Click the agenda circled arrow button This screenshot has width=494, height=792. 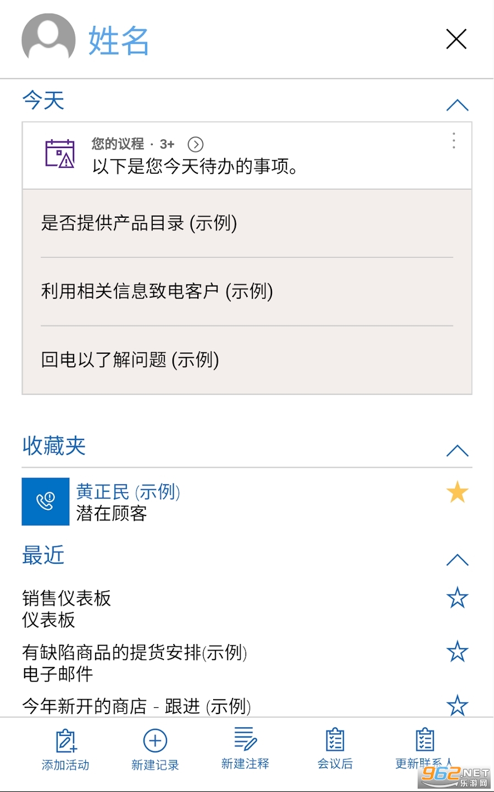[x=196, y=144]
